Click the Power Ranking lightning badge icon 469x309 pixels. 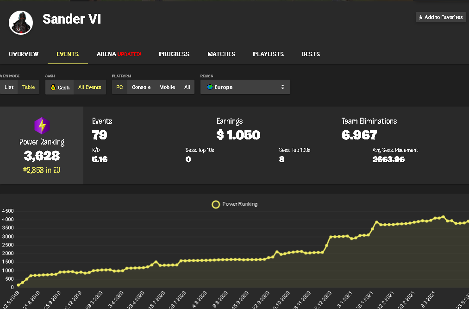click(42, 126)
